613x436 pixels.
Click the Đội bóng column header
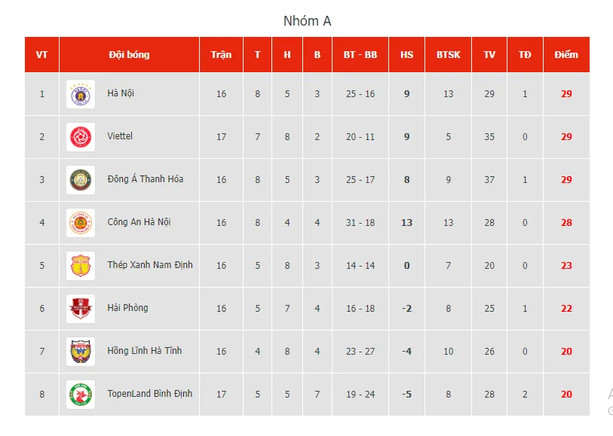pyautogui.click(x=129, y=55)
